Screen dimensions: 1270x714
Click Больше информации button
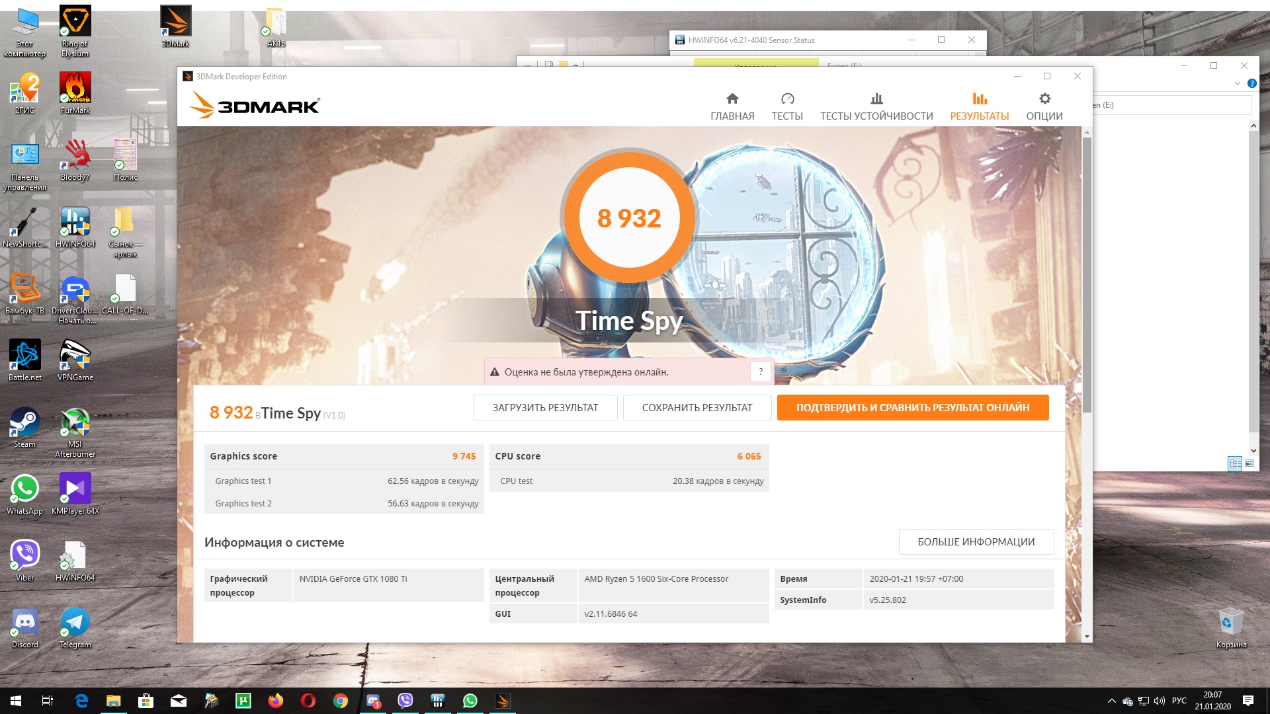[x=976, y=542]
